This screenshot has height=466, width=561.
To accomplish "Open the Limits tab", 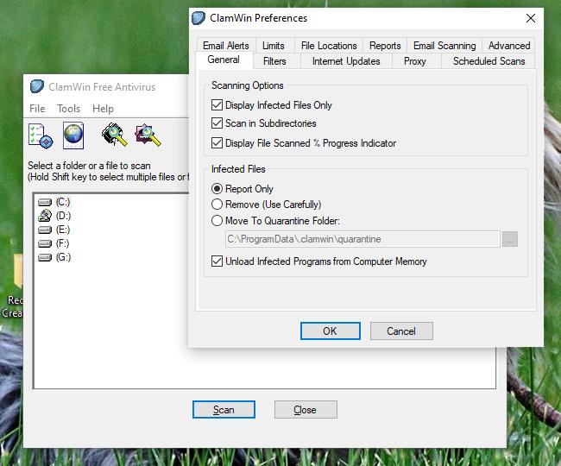I will [274, 46].
